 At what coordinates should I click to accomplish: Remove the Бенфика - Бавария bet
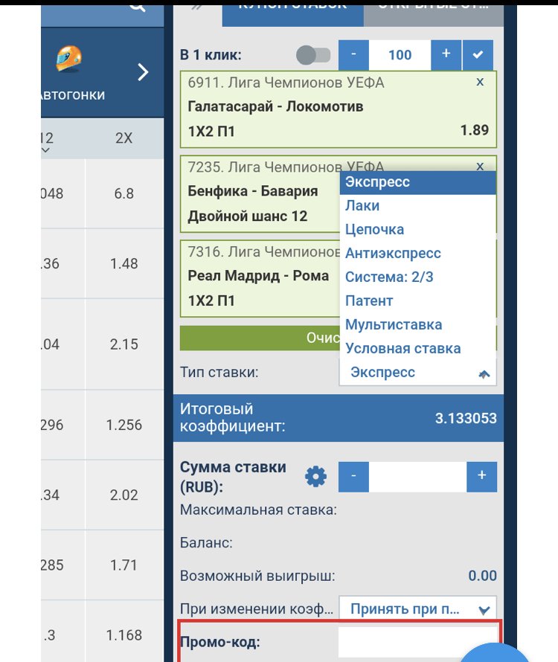(x=480, y=165)
